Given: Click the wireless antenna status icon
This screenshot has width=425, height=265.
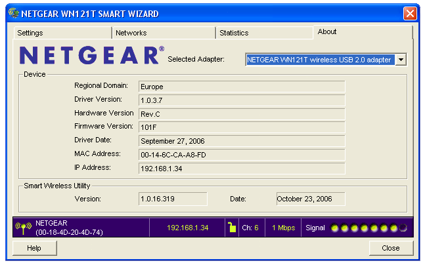Looking at the screenshot, I should pos(24,228).
